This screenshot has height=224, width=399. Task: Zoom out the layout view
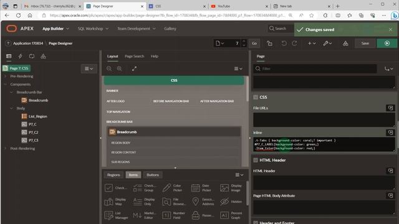point(109,68)
